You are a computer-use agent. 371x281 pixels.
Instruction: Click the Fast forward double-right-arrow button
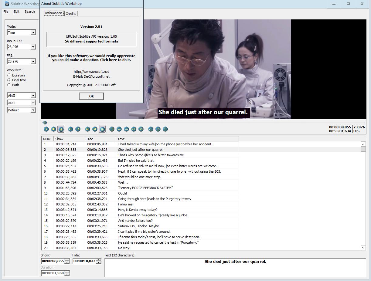pyautogui.click(x=95, y=129)
